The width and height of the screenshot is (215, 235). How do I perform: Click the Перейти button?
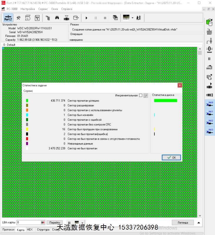coord(55,222)
